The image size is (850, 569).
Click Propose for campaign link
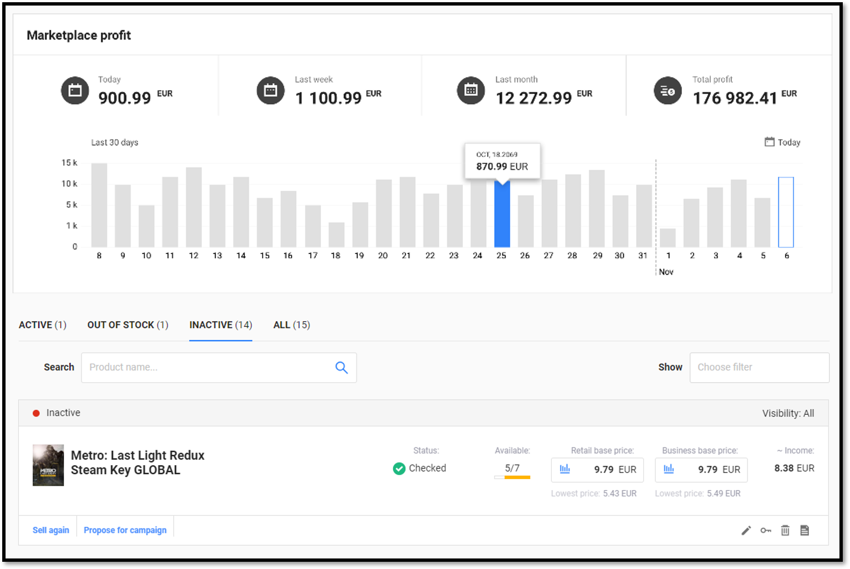(125, 530)
